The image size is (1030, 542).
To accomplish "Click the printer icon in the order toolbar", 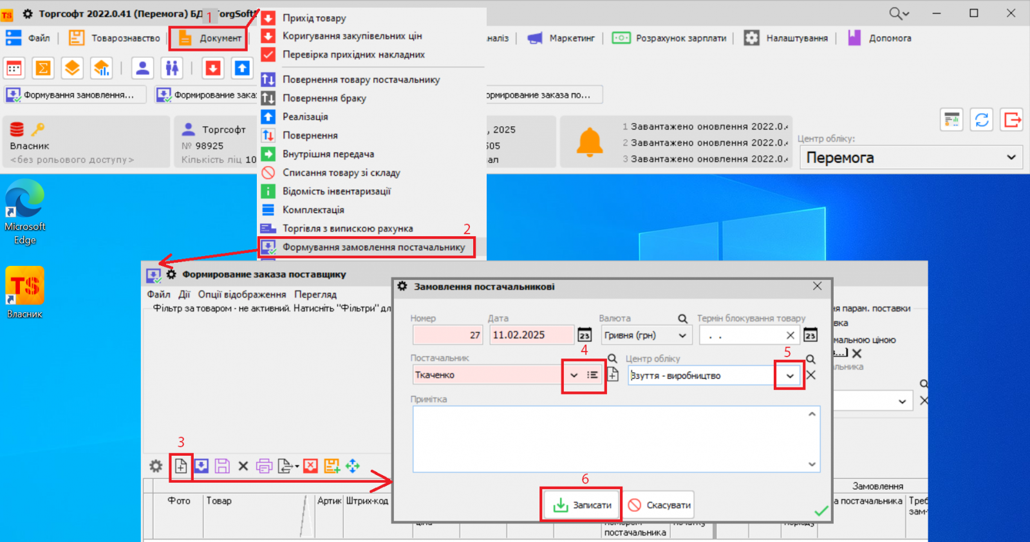I will [264, 466].
